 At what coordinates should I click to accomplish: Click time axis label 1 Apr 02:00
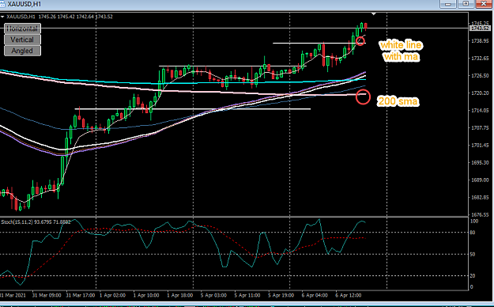tap(112, 296)
